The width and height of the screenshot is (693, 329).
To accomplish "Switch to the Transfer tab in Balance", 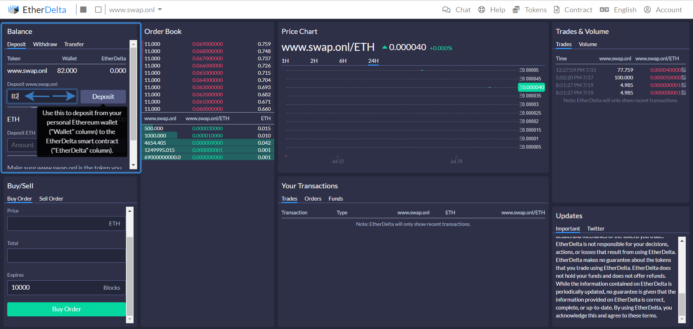I will pos(74,44).
